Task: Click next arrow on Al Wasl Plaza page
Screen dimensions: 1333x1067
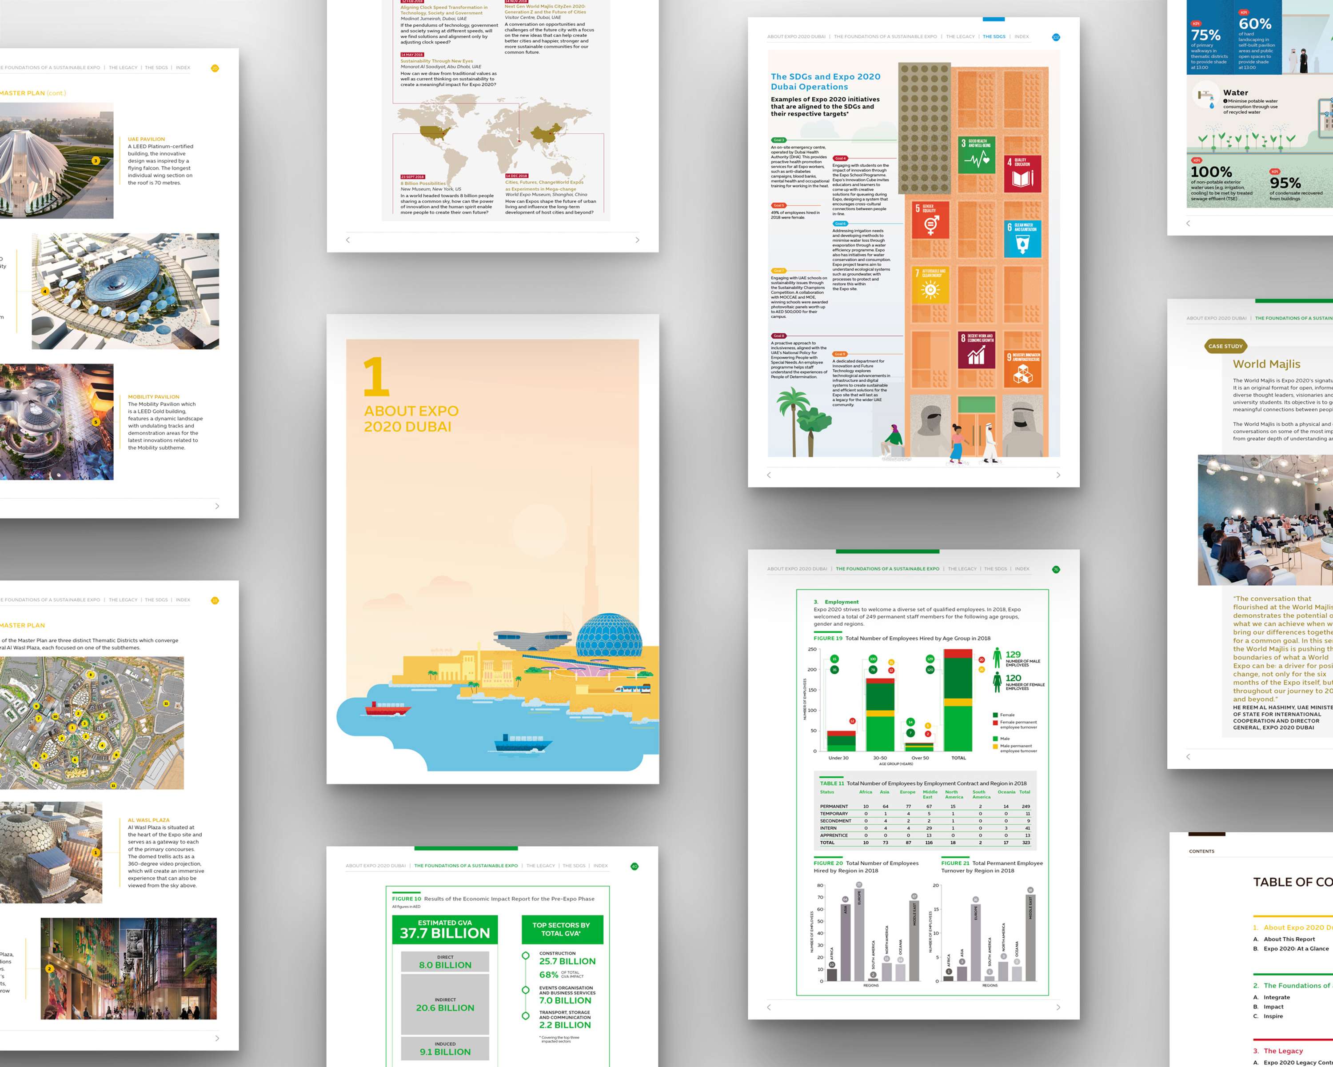Action: 217,1038
